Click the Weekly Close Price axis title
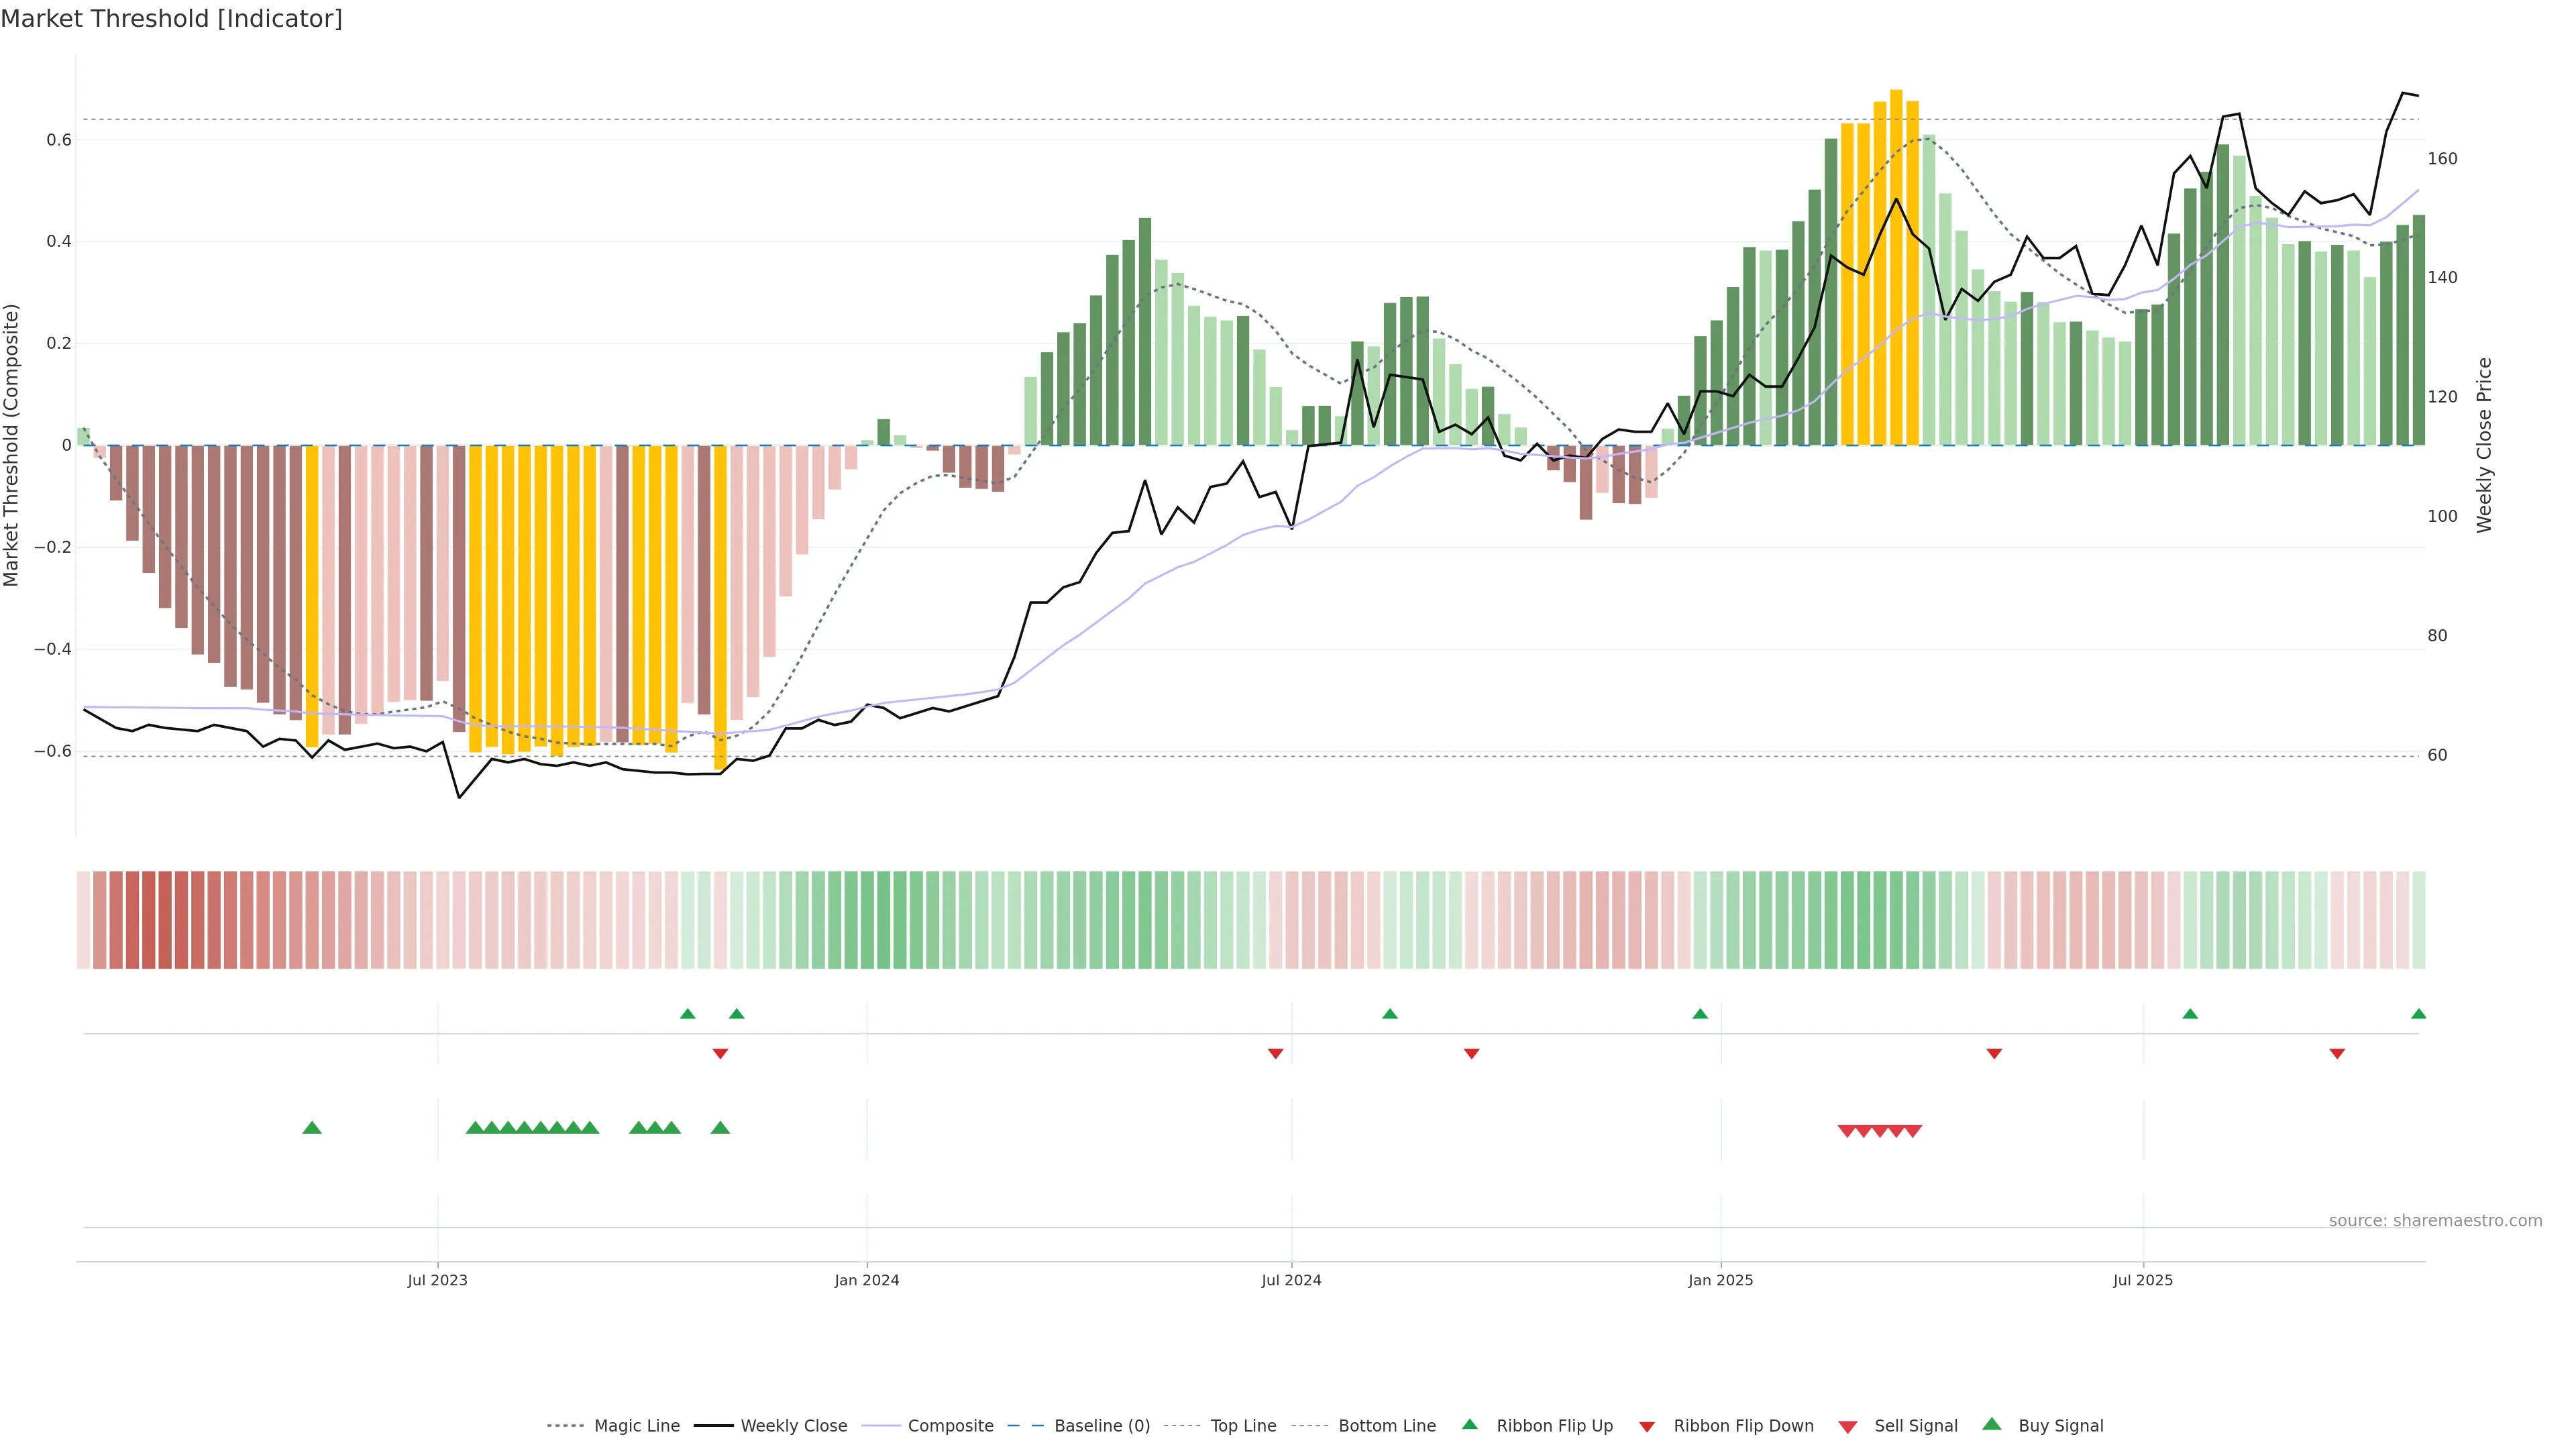Screen dimensions: 2576x1449 coord(2484,445)
